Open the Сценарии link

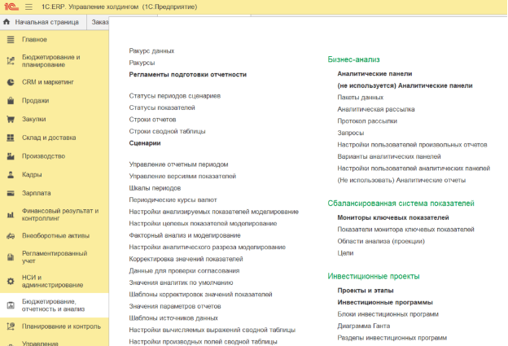[145, 143]
